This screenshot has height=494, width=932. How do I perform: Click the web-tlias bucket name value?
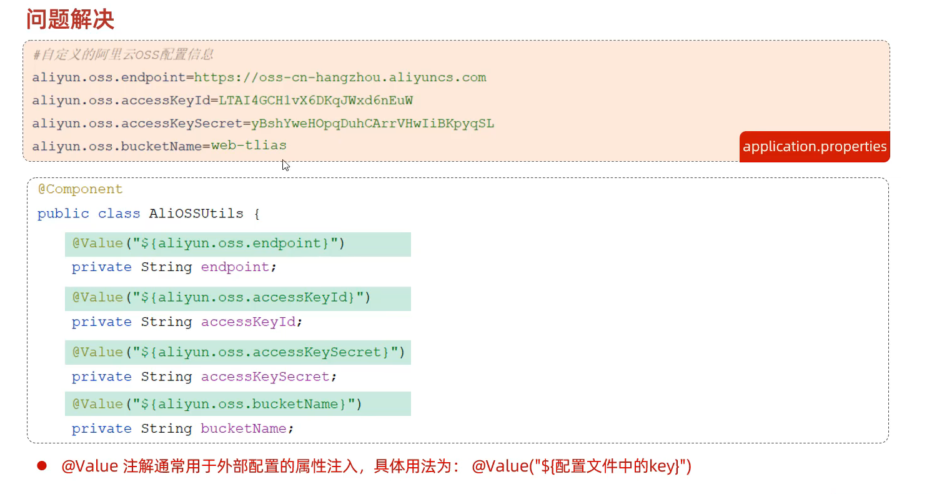coord(249,146)
